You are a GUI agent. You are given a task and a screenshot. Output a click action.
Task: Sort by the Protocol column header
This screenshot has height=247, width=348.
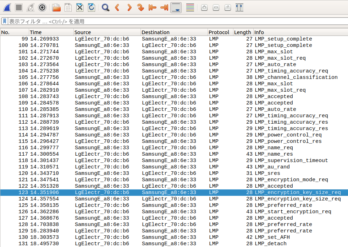[x=220, y=32]
